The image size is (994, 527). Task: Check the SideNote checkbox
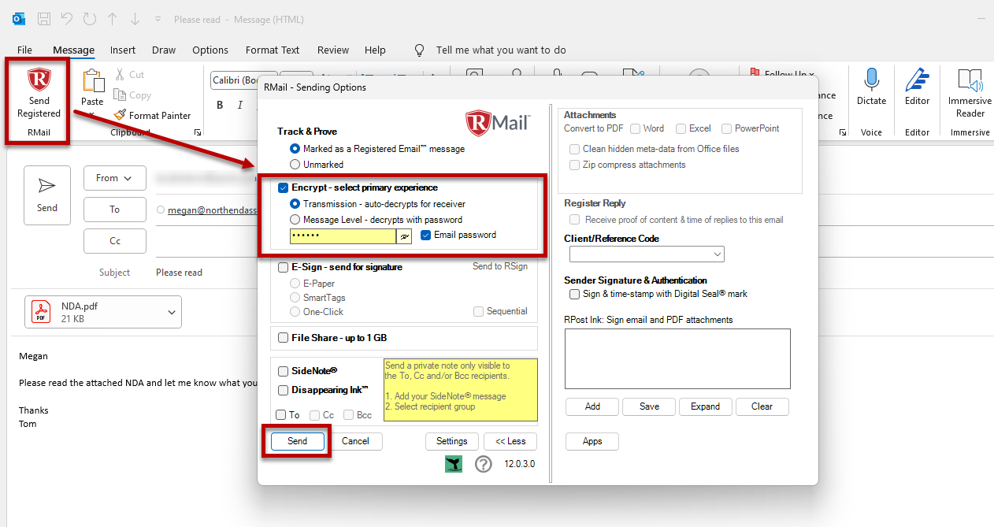(x=284, y=371)
